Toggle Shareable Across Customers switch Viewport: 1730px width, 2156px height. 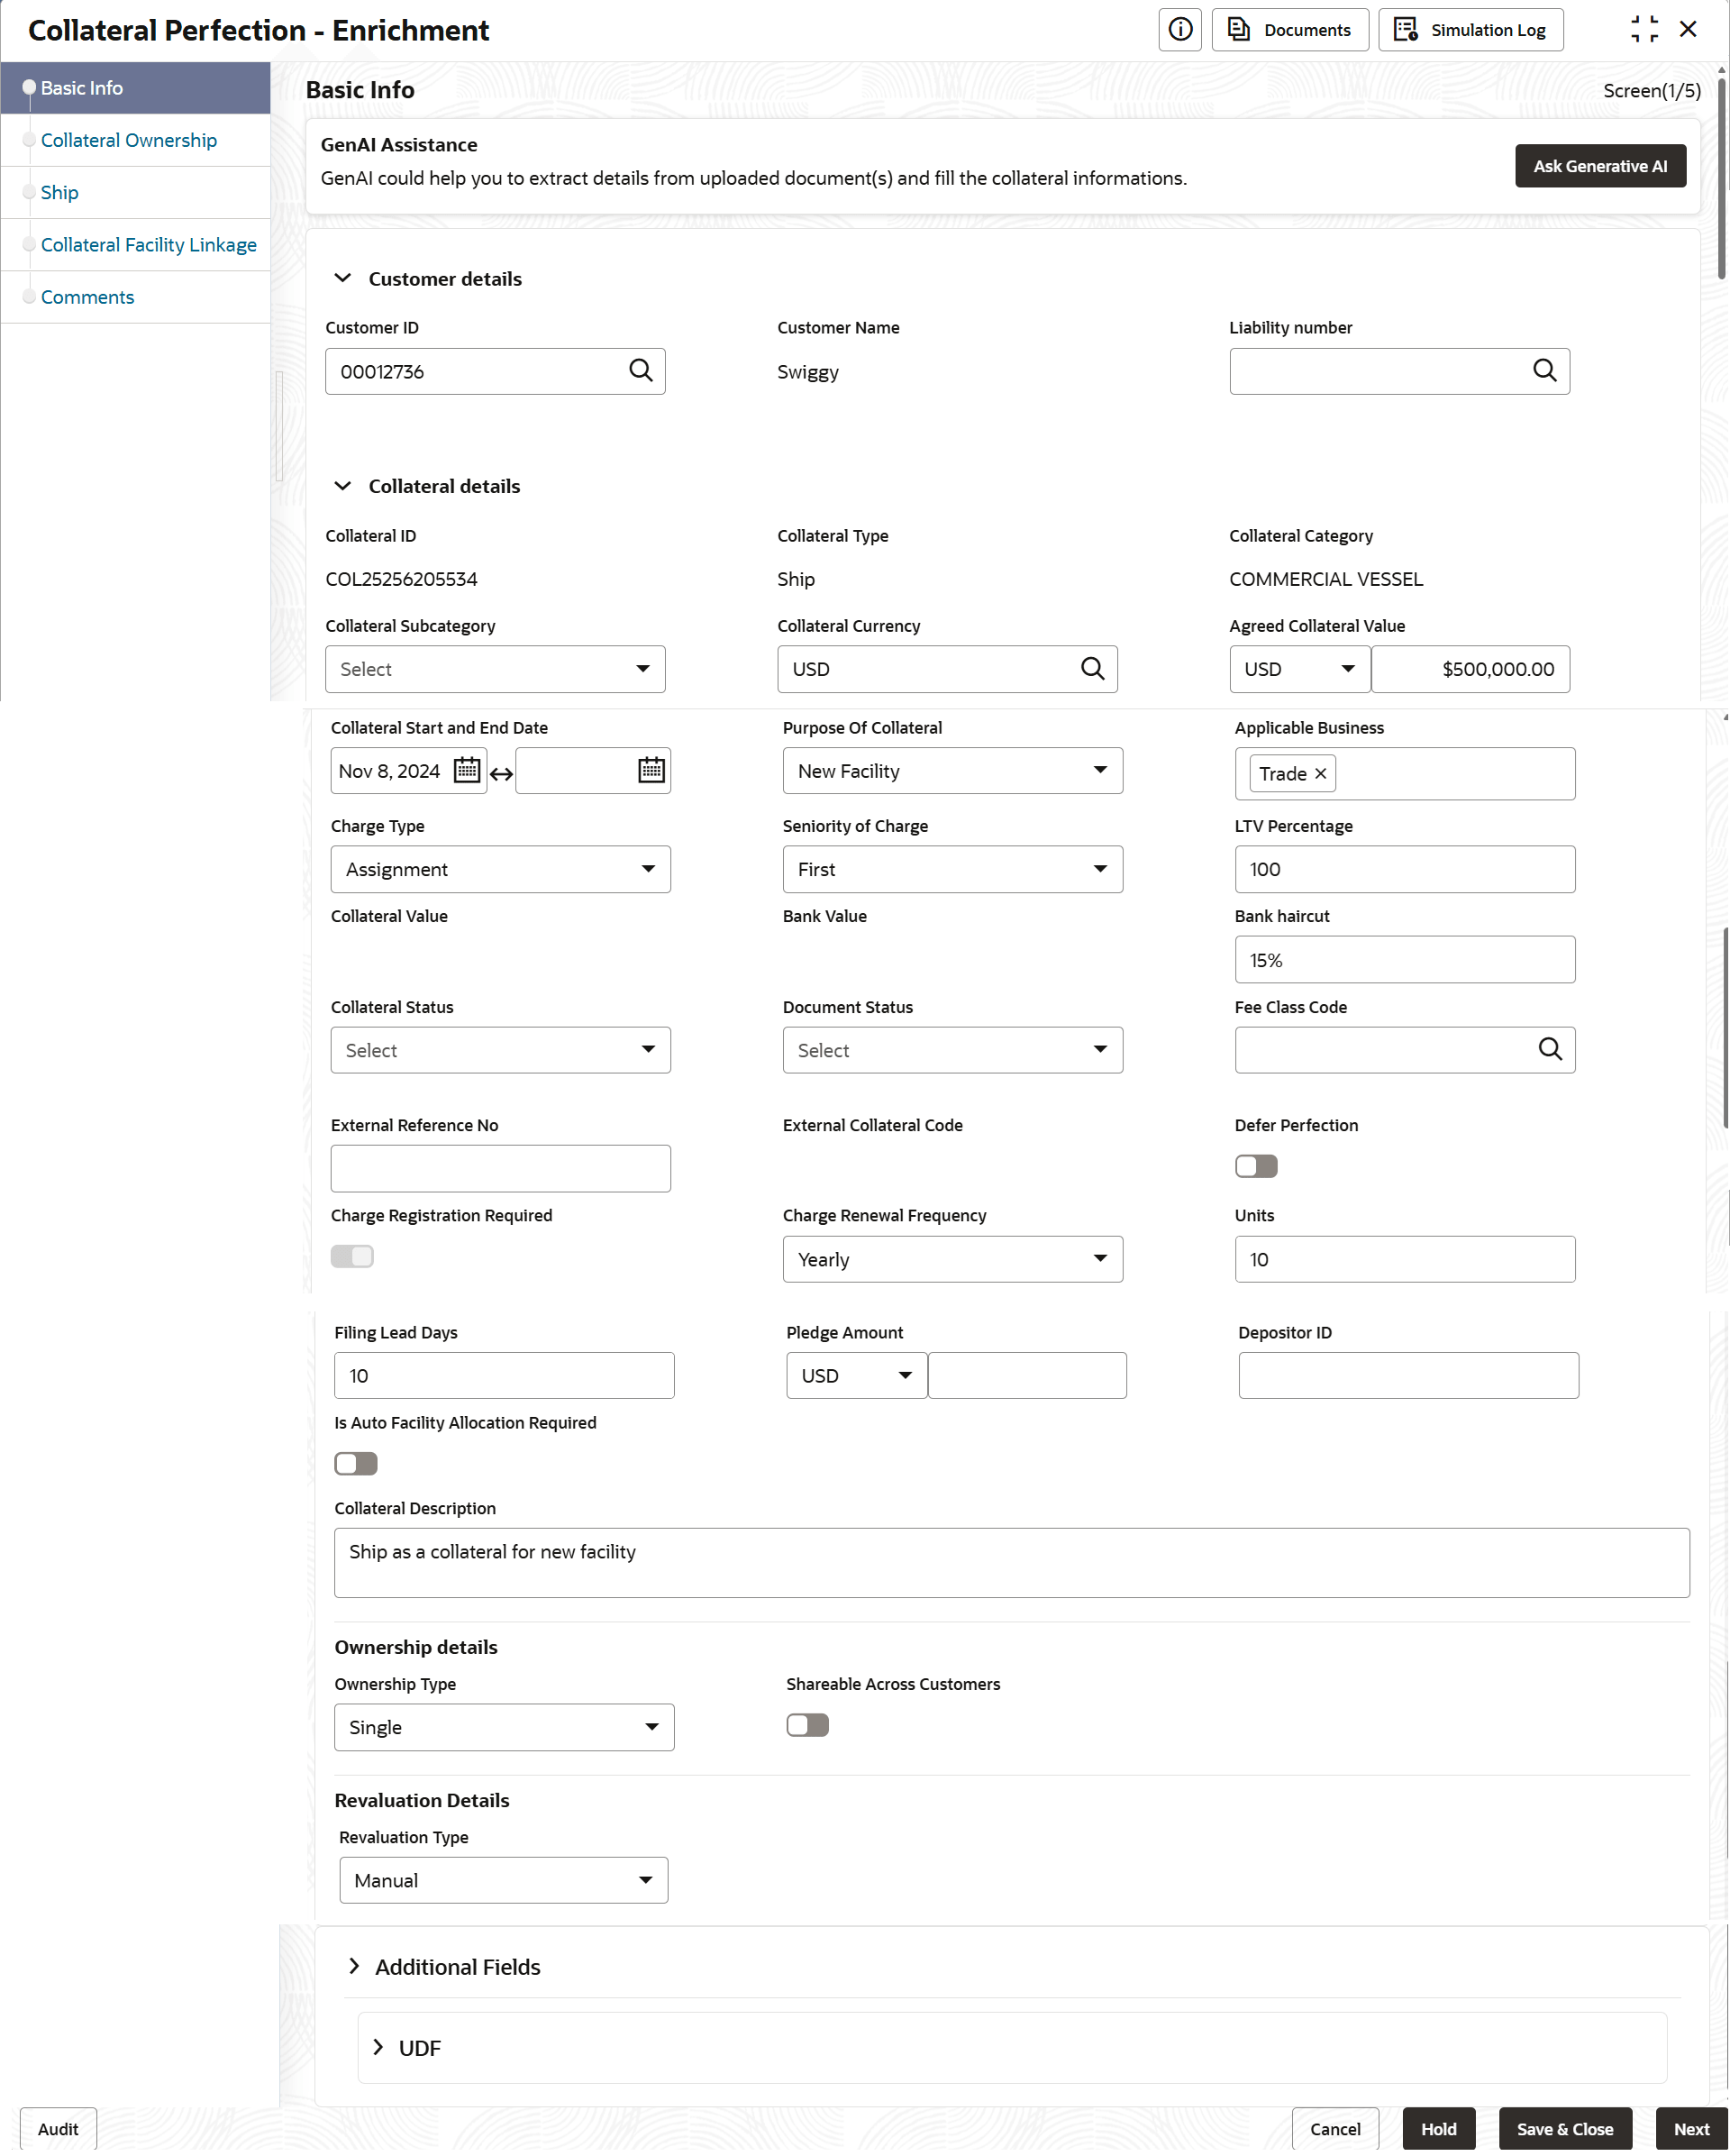806,1726
